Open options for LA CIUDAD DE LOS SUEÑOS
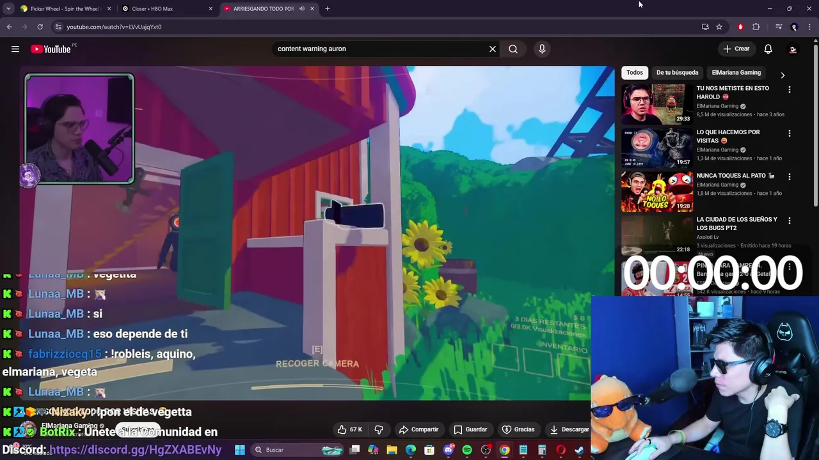The width and height of the screenshot is (819, 460). coord(790,220)
